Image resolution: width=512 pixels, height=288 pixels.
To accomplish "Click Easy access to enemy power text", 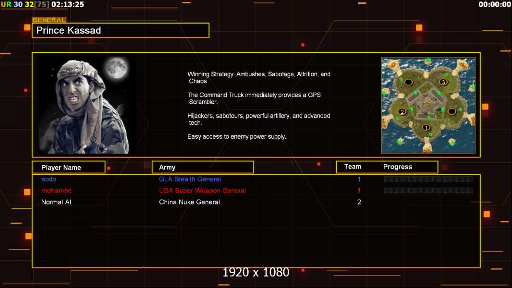I will [237, 137].
